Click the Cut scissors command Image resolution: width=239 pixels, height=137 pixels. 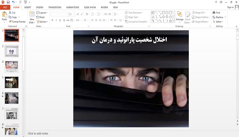[12, 13]
